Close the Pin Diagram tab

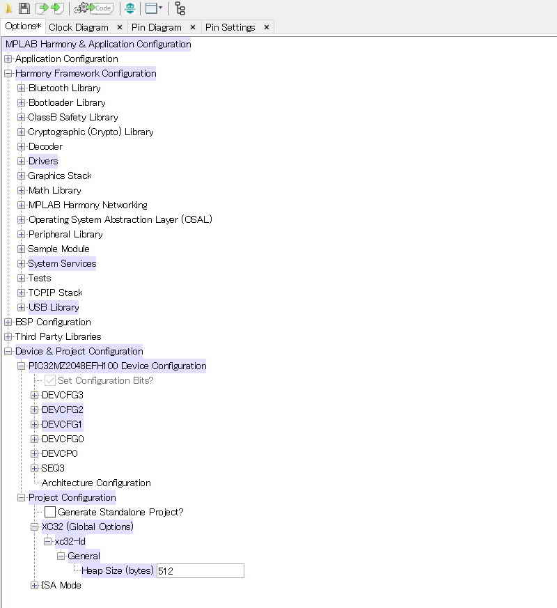pyautogui.click(x=193, y=27)
